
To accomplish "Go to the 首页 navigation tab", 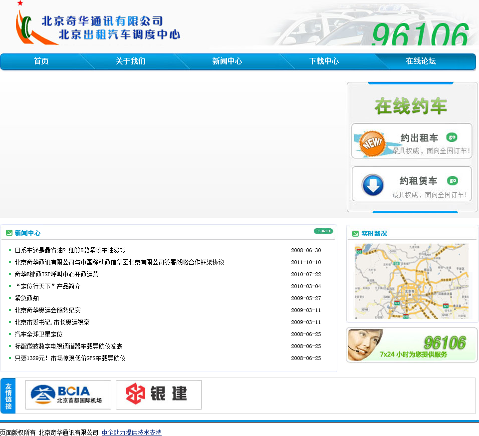I will (x=41, y=61).
